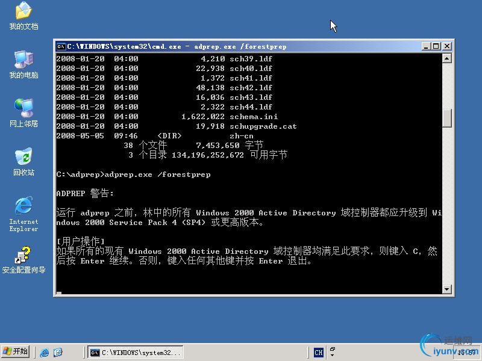This screenshot has width=482, height=361.
Task: Click the 'ADPREP 警告:' warning heading
Action: (85, 193)
